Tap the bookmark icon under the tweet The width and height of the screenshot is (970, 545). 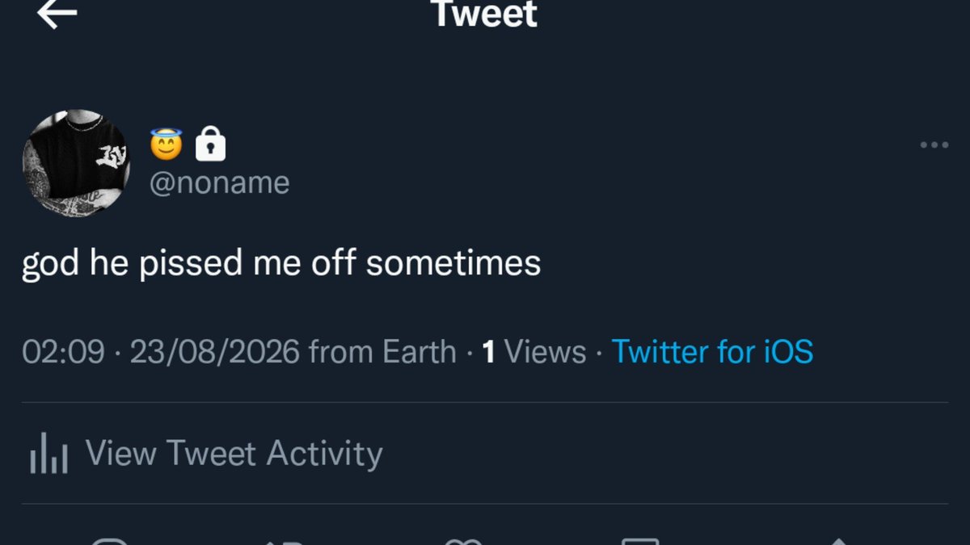(x=640, y=541)
